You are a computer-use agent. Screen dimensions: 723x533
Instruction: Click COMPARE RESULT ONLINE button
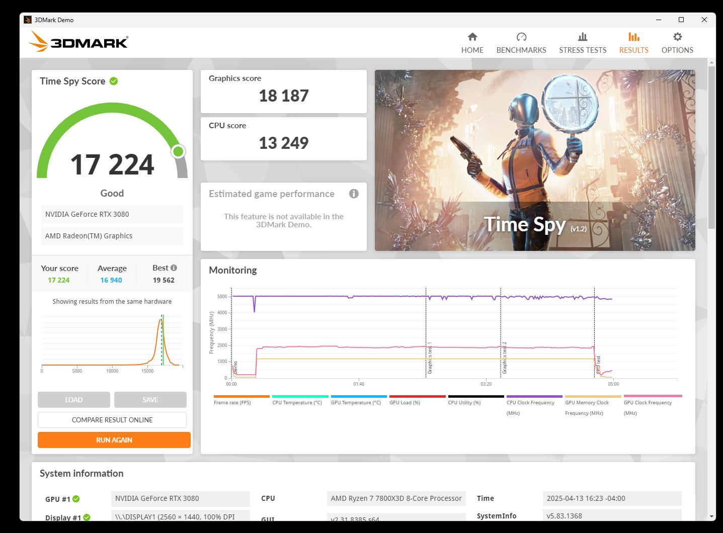[x=112, y=420]
